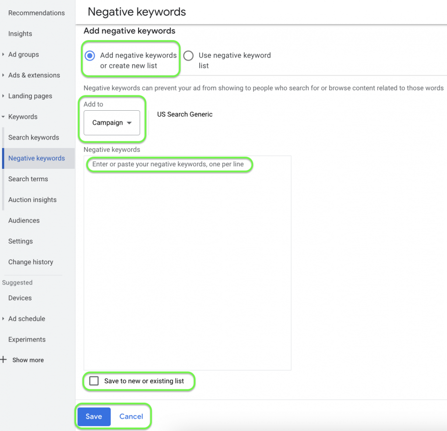Open Ads & extensions section
447x431 pixels.
(x=33, y=75)
